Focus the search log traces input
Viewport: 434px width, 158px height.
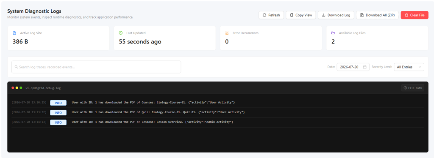[x=96, y=67]
